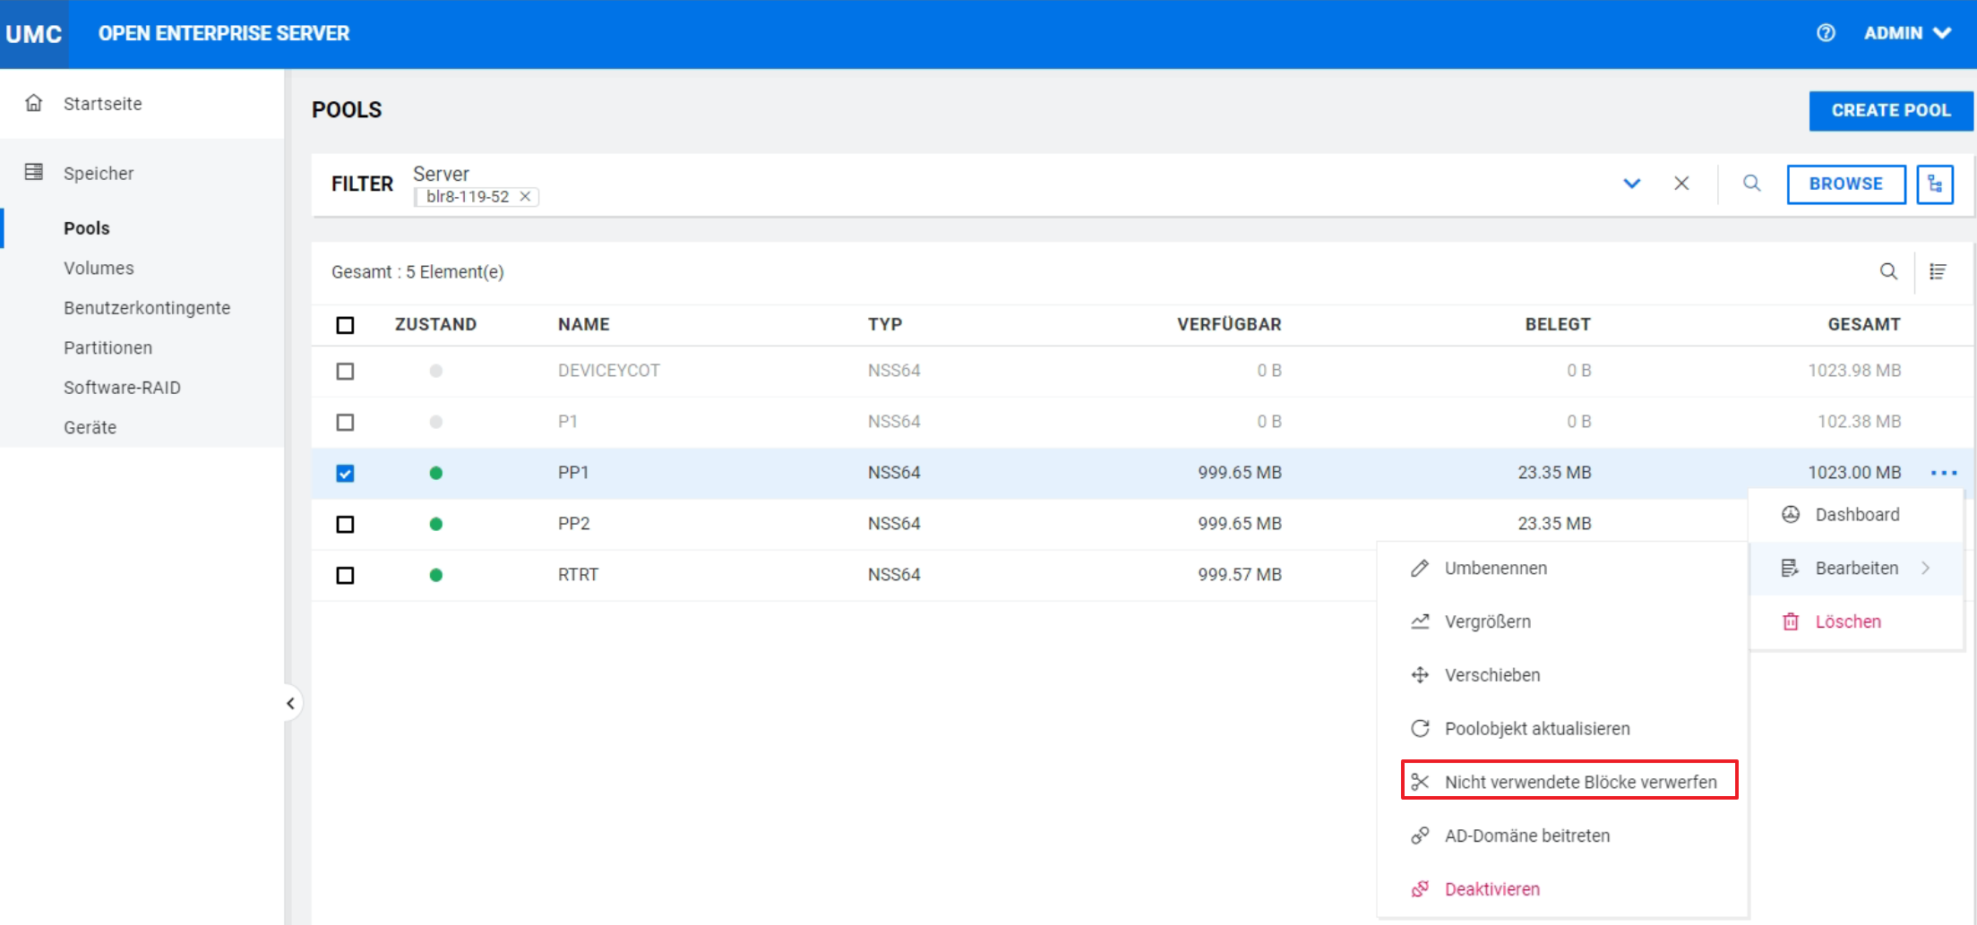Viewport: 1977px width, 925px height.
Task: Open the column settings list icon
Action: [1938, 271]
